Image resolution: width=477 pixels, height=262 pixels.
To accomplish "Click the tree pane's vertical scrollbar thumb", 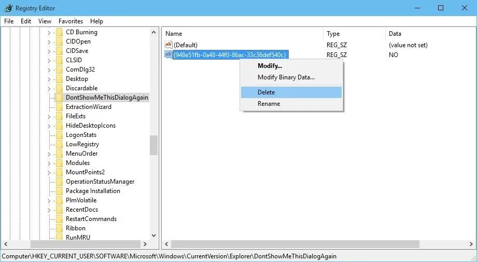I will tap(153, 145).
